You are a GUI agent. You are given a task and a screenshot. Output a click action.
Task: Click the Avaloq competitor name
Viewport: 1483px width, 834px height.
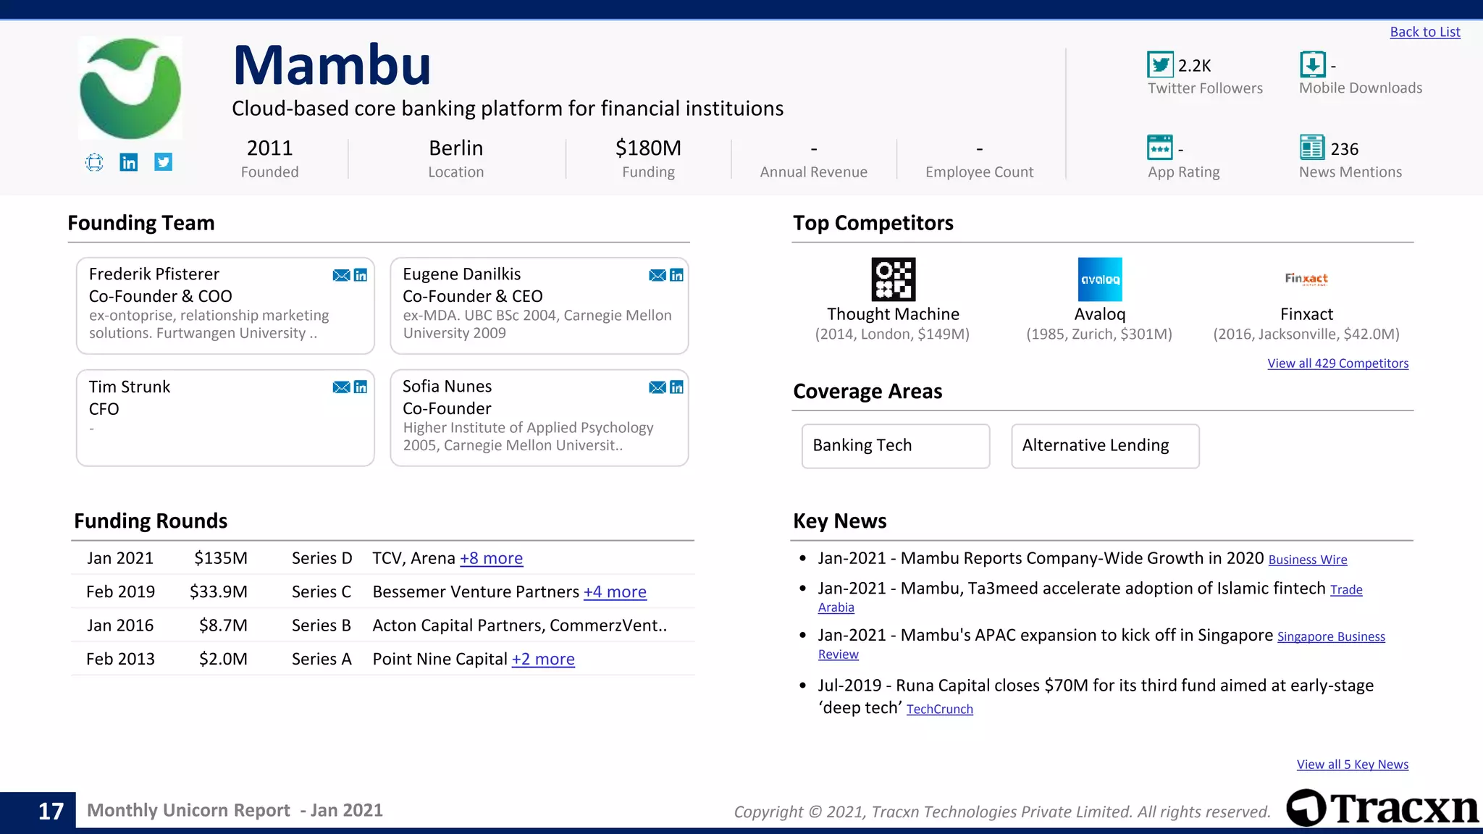click(x=1100, y=314)
